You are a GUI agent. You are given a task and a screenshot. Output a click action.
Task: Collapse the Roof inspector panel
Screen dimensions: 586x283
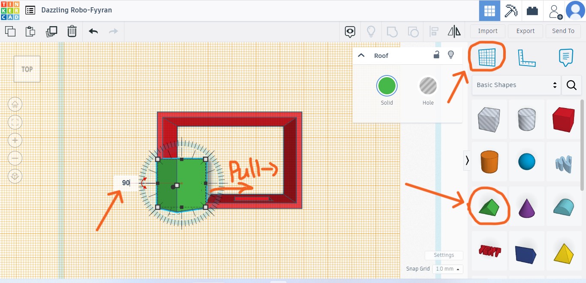[361, 55]
